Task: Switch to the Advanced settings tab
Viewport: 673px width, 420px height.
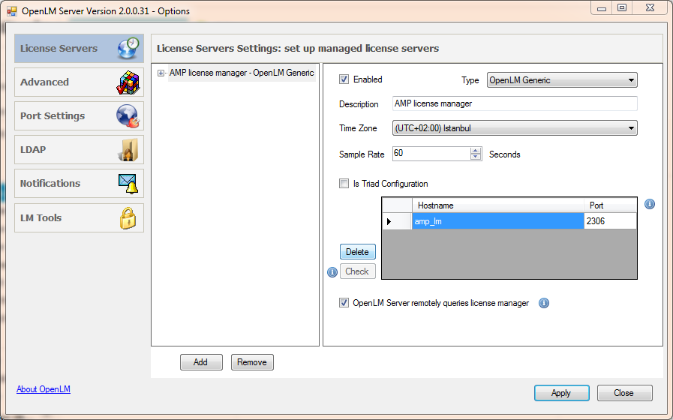Action: click(x=79, y=82)
